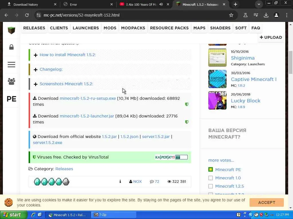The width and height of the screenshot is (293, 219).
Task: Open the MODS menu
Action: click(x=110, y=28)
